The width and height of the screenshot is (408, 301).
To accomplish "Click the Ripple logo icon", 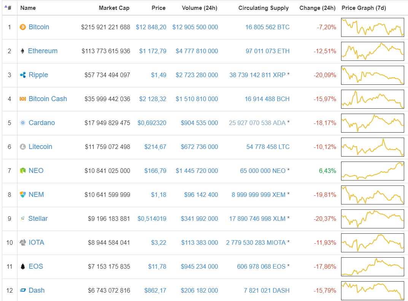I will click(x=23, y=75).
